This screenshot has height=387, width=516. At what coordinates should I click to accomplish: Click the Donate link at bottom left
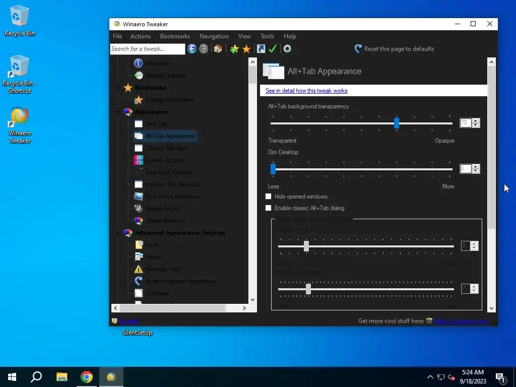pos(129,321)
